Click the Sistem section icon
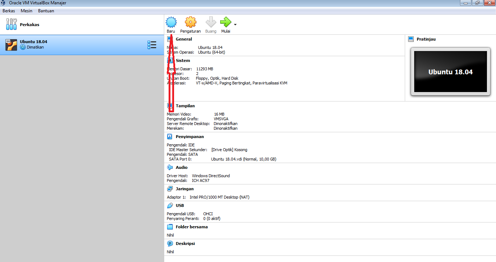This screenshot has width=496, height=262. pos(170,60)
